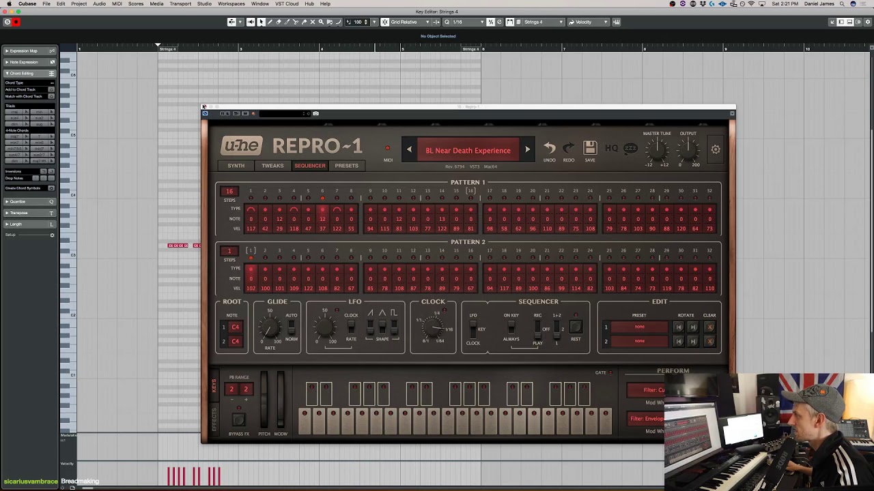Clear pattern 2 with X button
The width and height of the screenshot is (874, 491).
[709, 341]
